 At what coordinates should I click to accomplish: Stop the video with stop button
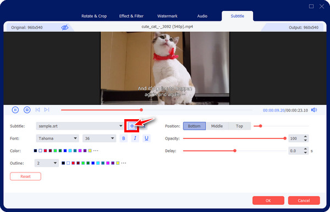point(27,110)
